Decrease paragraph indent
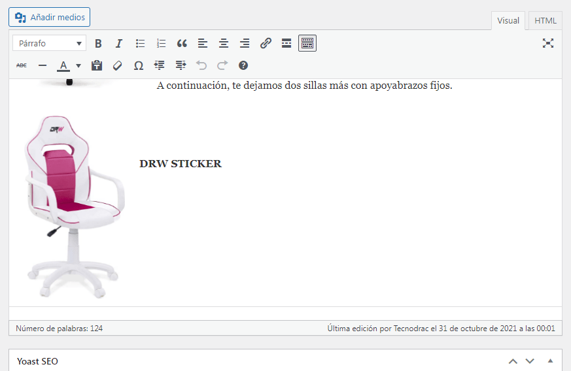Viewport: 571px width, 371px height. (159, 65)
